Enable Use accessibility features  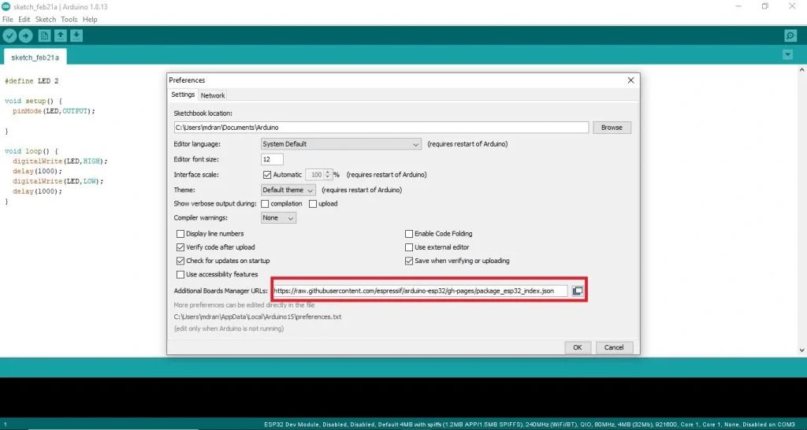click(180, 275)
